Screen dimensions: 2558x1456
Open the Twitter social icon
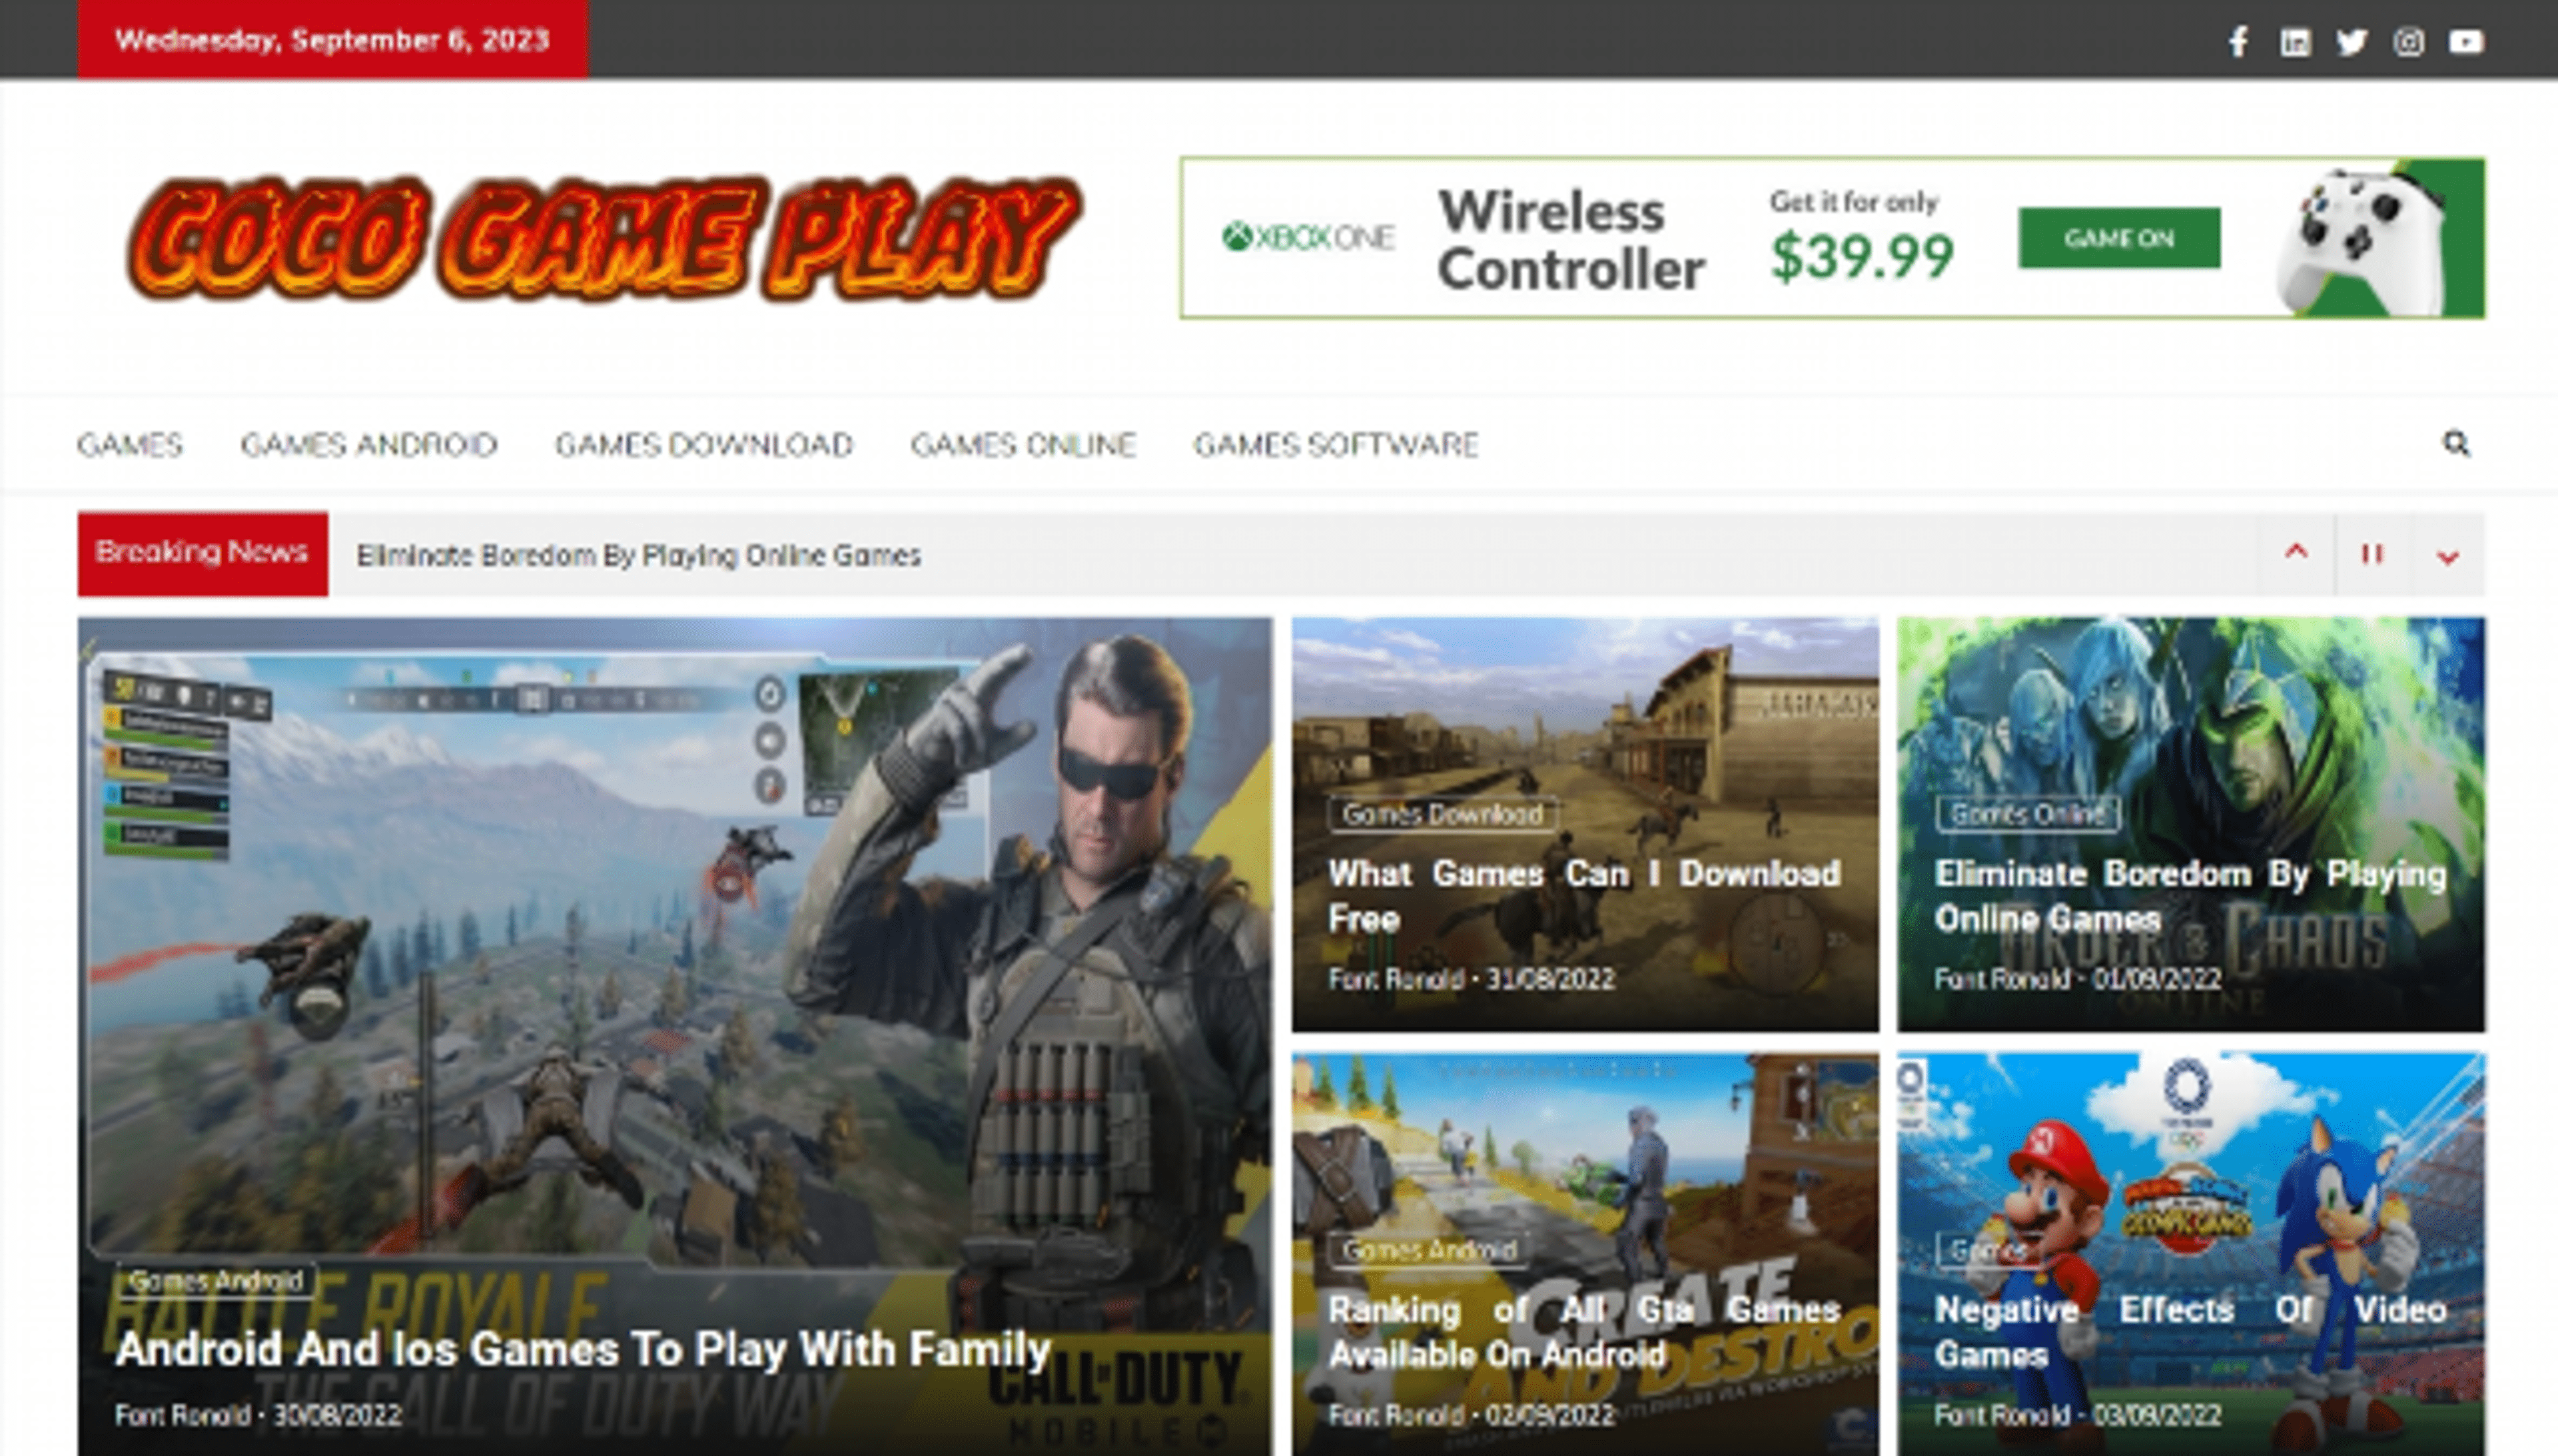coord(2351,42)
